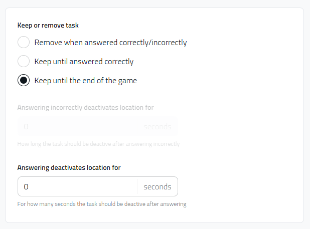Click the greyed "Answering incorrectly deactivates location for" label
The height and width of the screenshot is (229, 310).
pos(85,107)
